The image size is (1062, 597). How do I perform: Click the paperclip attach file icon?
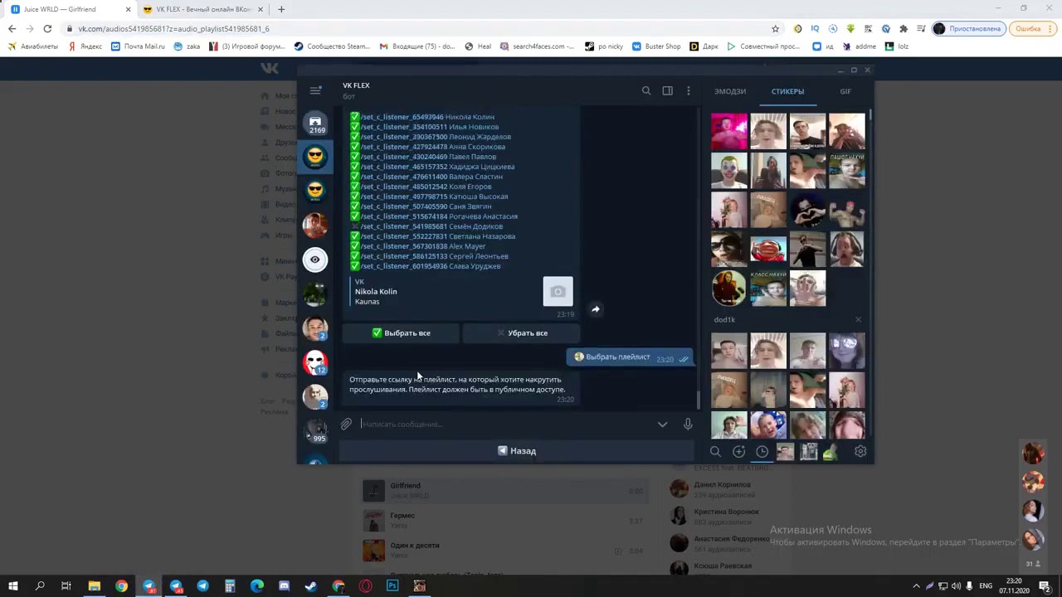[x=346, y=424]
